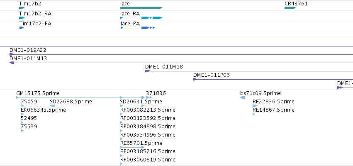Click the CR43761 gene arrow

[290, 8]
